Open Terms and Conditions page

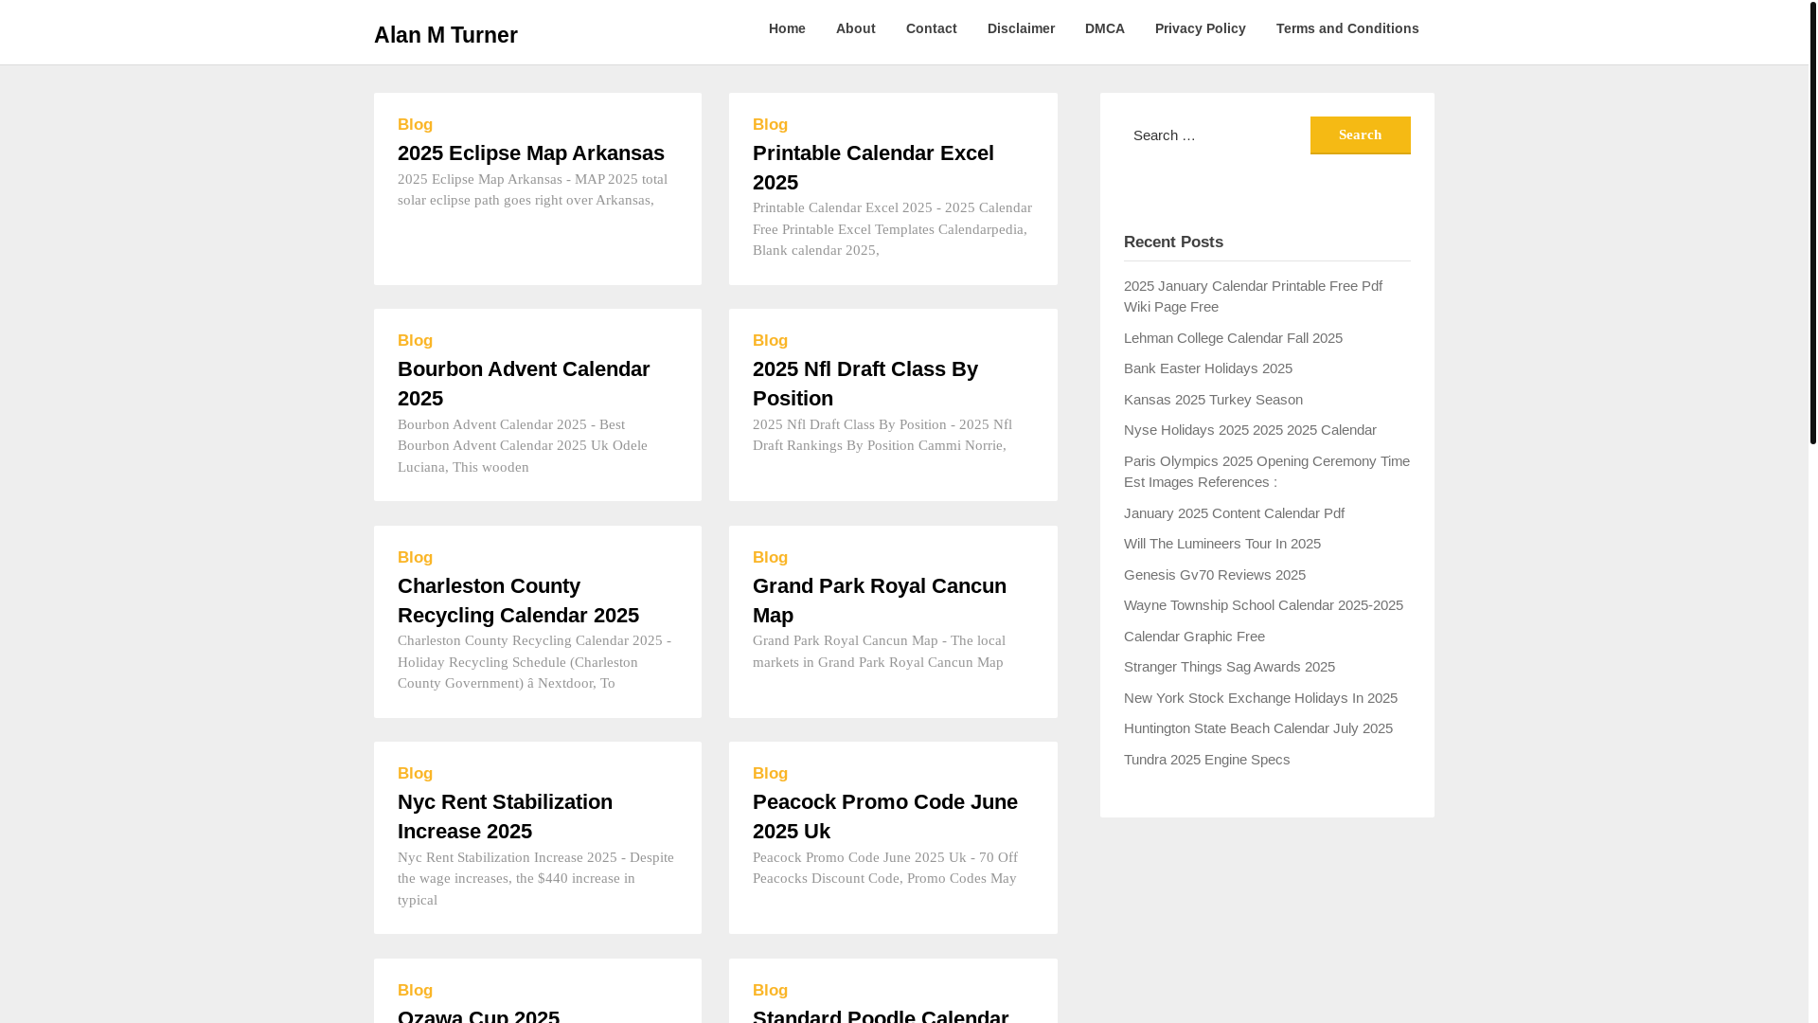coord(1346,28)
